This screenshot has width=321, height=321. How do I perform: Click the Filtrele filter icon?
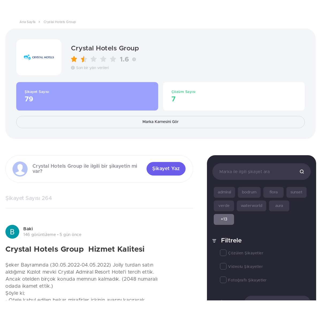pyautogui.click(x=214, y=241)
